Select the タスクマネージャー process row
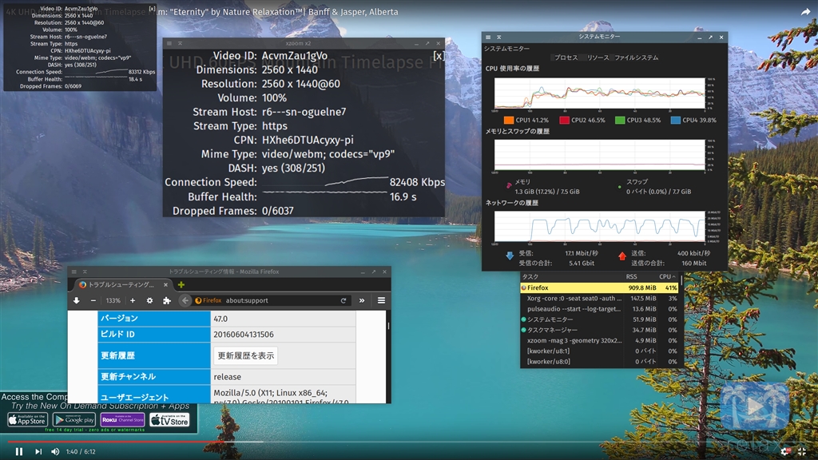The width and height of the screenshot is (818, 460). 599,330
